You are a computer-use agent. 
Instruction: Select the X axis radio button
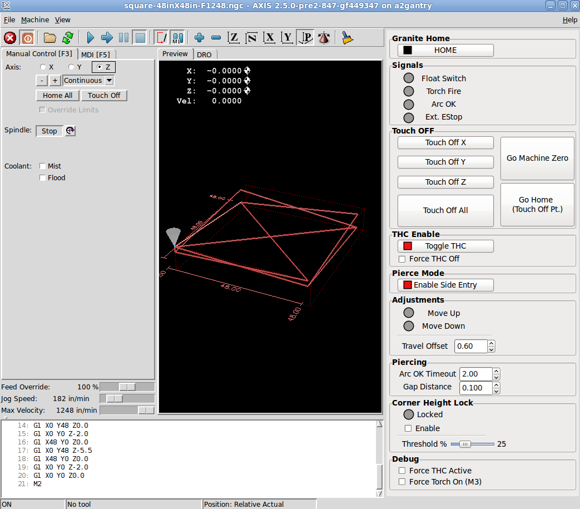tap(43, 67)
